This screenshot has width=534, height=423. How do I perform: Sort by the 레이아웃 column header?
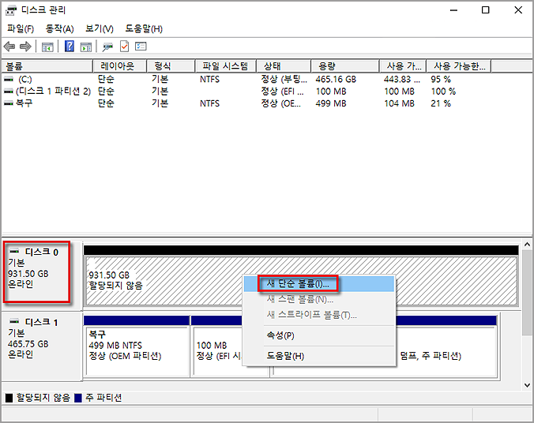[x=119, y=66]
